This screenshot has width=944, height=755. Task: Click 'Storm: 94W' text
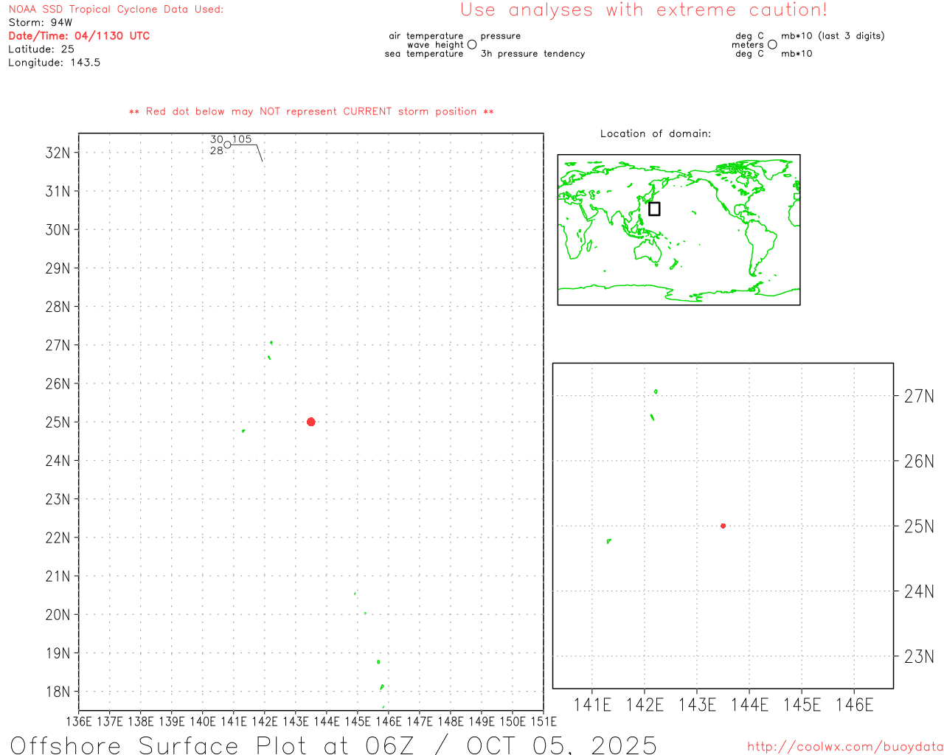41,23
